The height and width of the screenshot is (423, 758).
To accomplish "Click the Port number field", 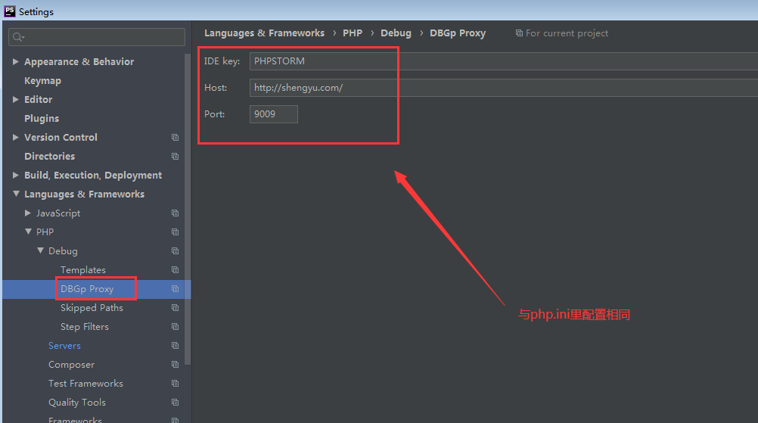I will click(x=273, y=114).
